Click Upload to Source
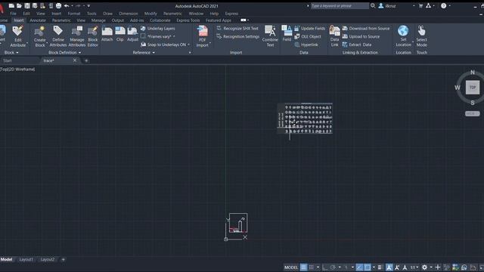The height and width of the screenshot is (272, 484). (x=361, y=36)
